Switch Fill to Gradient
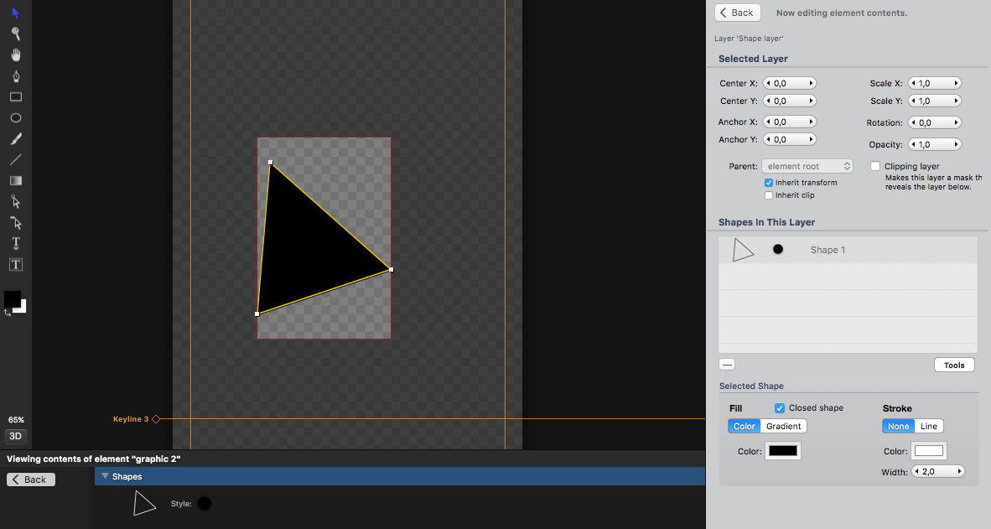Image resolution: width=991 pixels, height=529 pixels. 784,426
